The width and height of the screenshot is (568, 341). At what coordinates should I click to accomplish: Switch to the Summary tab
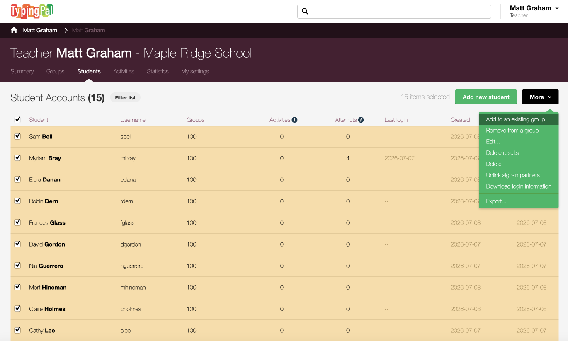point(22,71)
